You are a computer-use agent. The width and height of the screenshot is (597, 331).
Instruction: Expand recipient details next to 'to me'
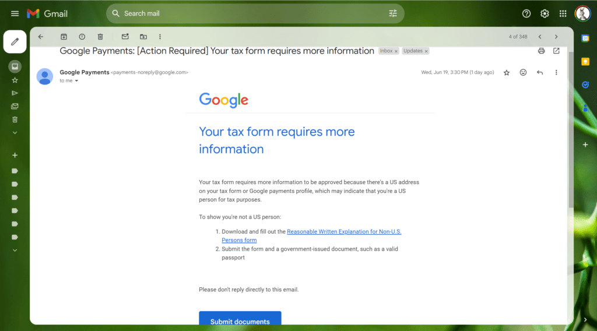(x=76, y=80)
